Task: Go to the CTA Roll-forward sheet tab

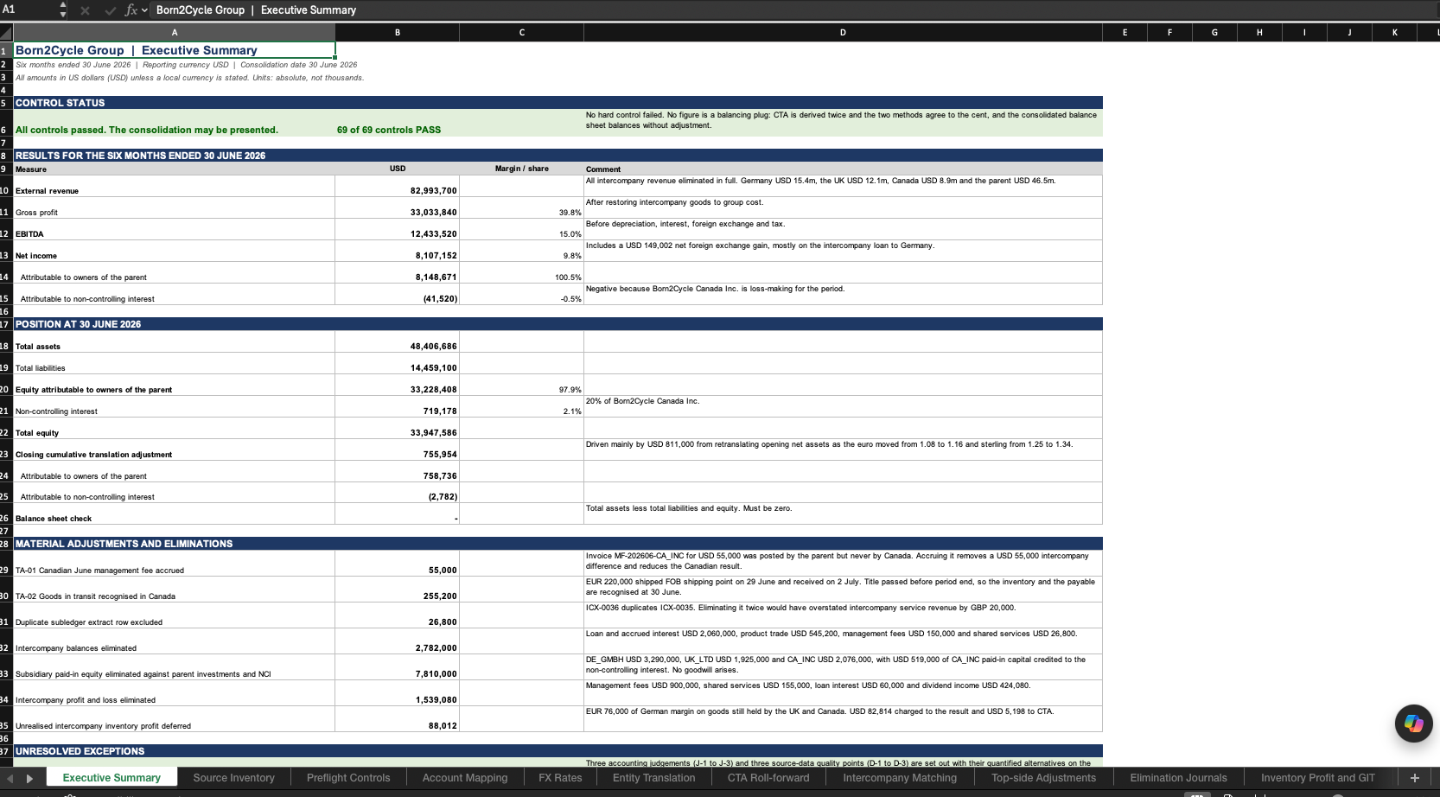Action: (x=768, y=778)
